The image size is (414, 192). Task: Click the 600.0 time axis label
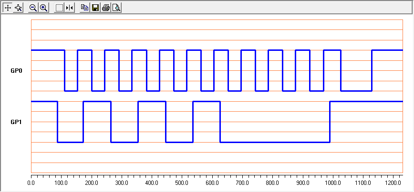(x=212, y=182)
